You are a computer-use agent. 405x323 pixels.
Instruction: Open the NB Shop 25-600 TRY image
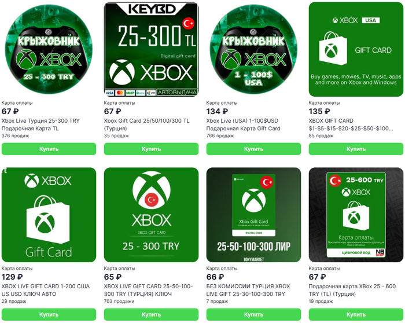(x=356, y=215)
